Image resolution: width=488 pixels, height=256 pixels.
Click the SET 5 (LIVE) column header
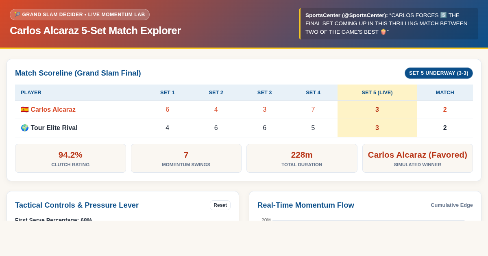[x=377, y=93]
